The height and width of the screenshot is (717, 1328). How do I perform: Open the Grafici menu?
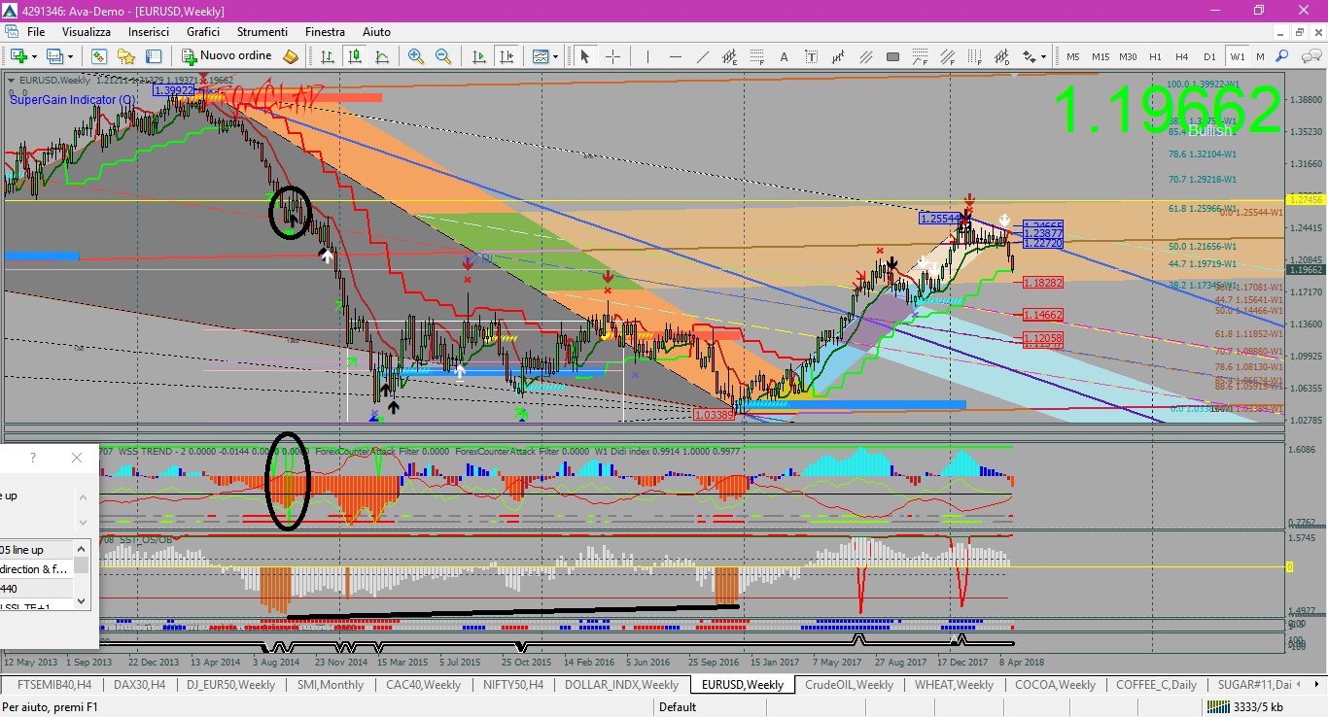(x=203, y=32)
